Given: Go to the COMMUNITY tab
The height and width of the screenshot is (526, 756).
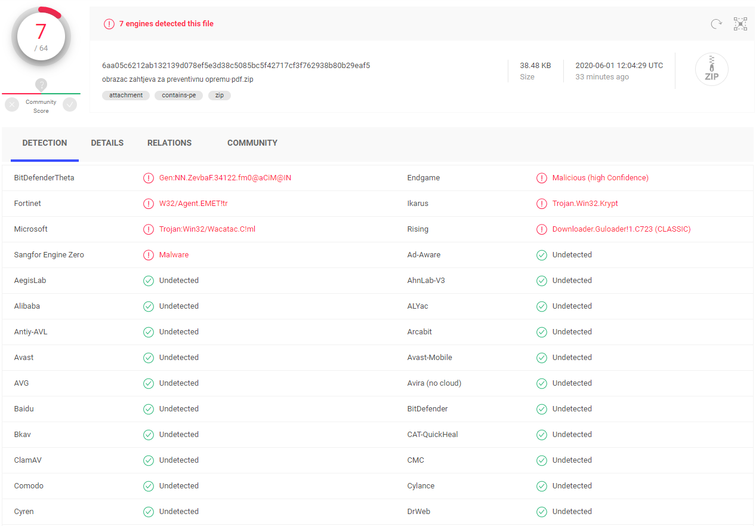Looking at the screenshot, I should click(252, 143).
